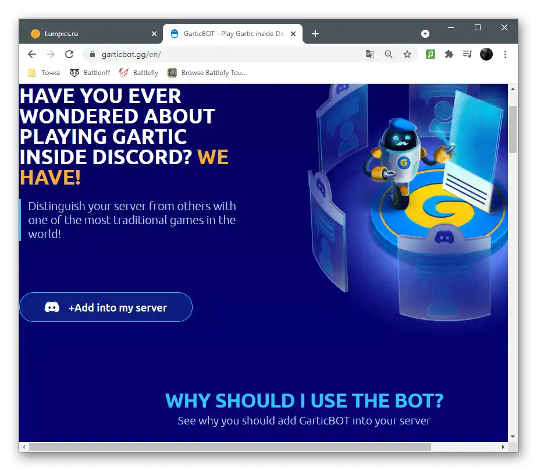The height and width of the screenshot is (471, 537).
Task: Open the tab search dropdown arrow
Action: tap(425, 34)
